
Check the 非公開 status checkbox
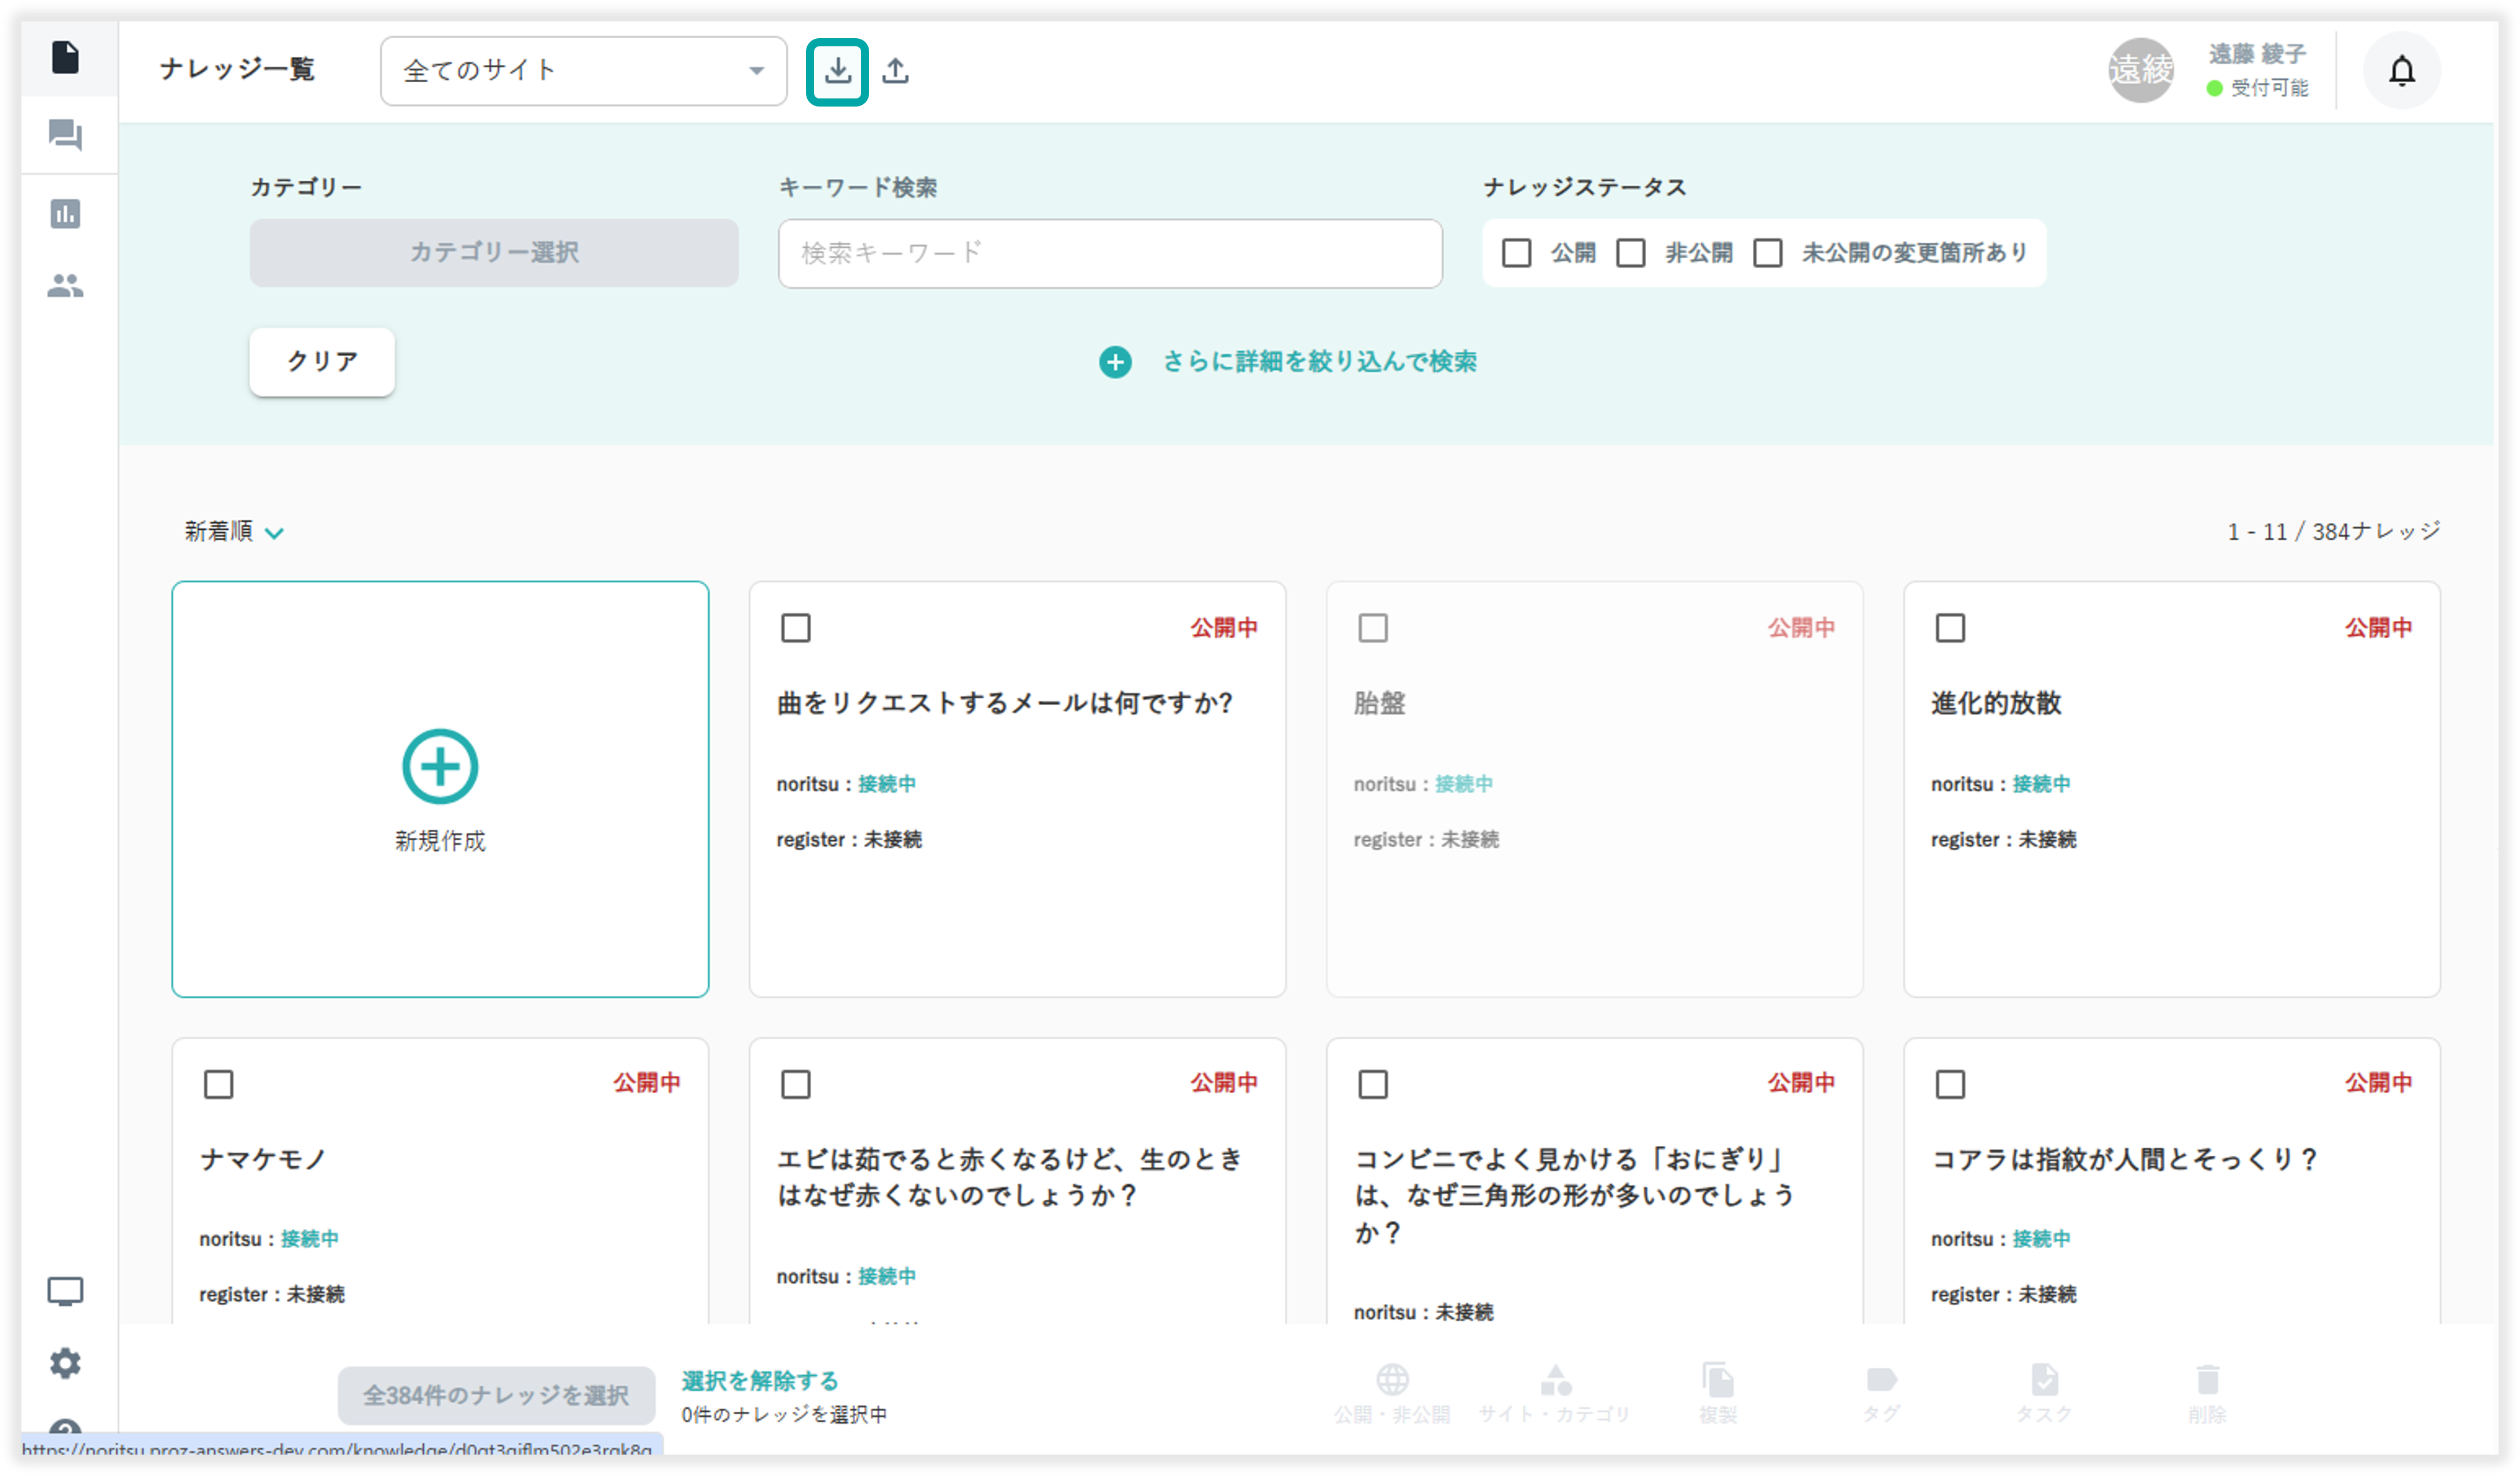(x=1631, y=253)
